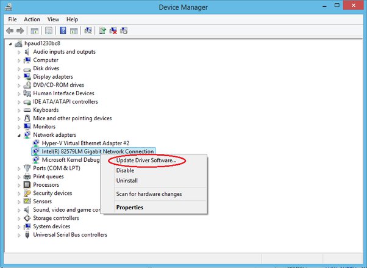Expand the IDE ATA/ATAPI controllers category
This screenshot has height=268, width=367.
pyautogui.click(x=19, y=102)
